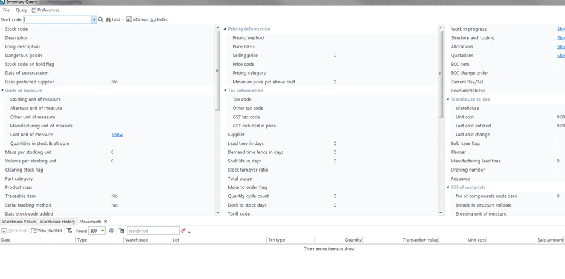The image size is (565, 279).
Task: Click Show link for Cost unit of measure
Action: pyautogui.click(x=117, y=135)
